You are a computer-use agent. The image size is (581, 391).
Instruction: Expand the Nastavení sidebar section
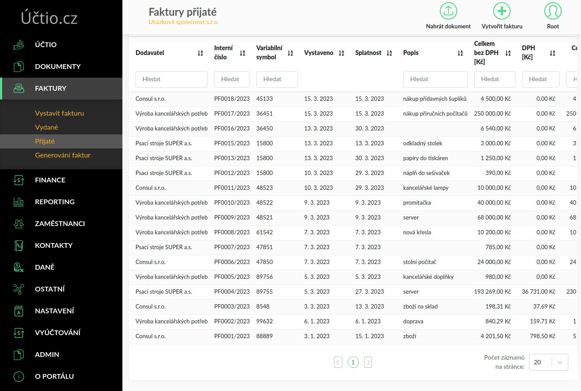click(x=54, y=311)
